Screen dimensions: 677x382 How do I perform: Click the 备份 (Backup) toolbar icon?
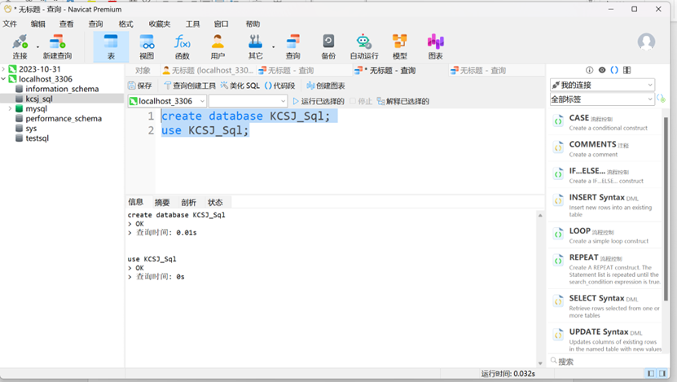pos(328,46)
